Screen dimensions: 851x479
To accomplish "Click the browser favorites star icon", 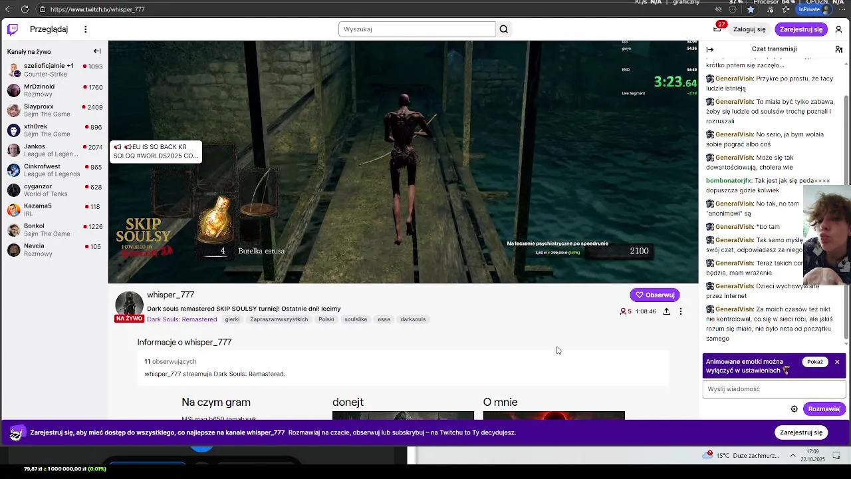I will point(751,9).
